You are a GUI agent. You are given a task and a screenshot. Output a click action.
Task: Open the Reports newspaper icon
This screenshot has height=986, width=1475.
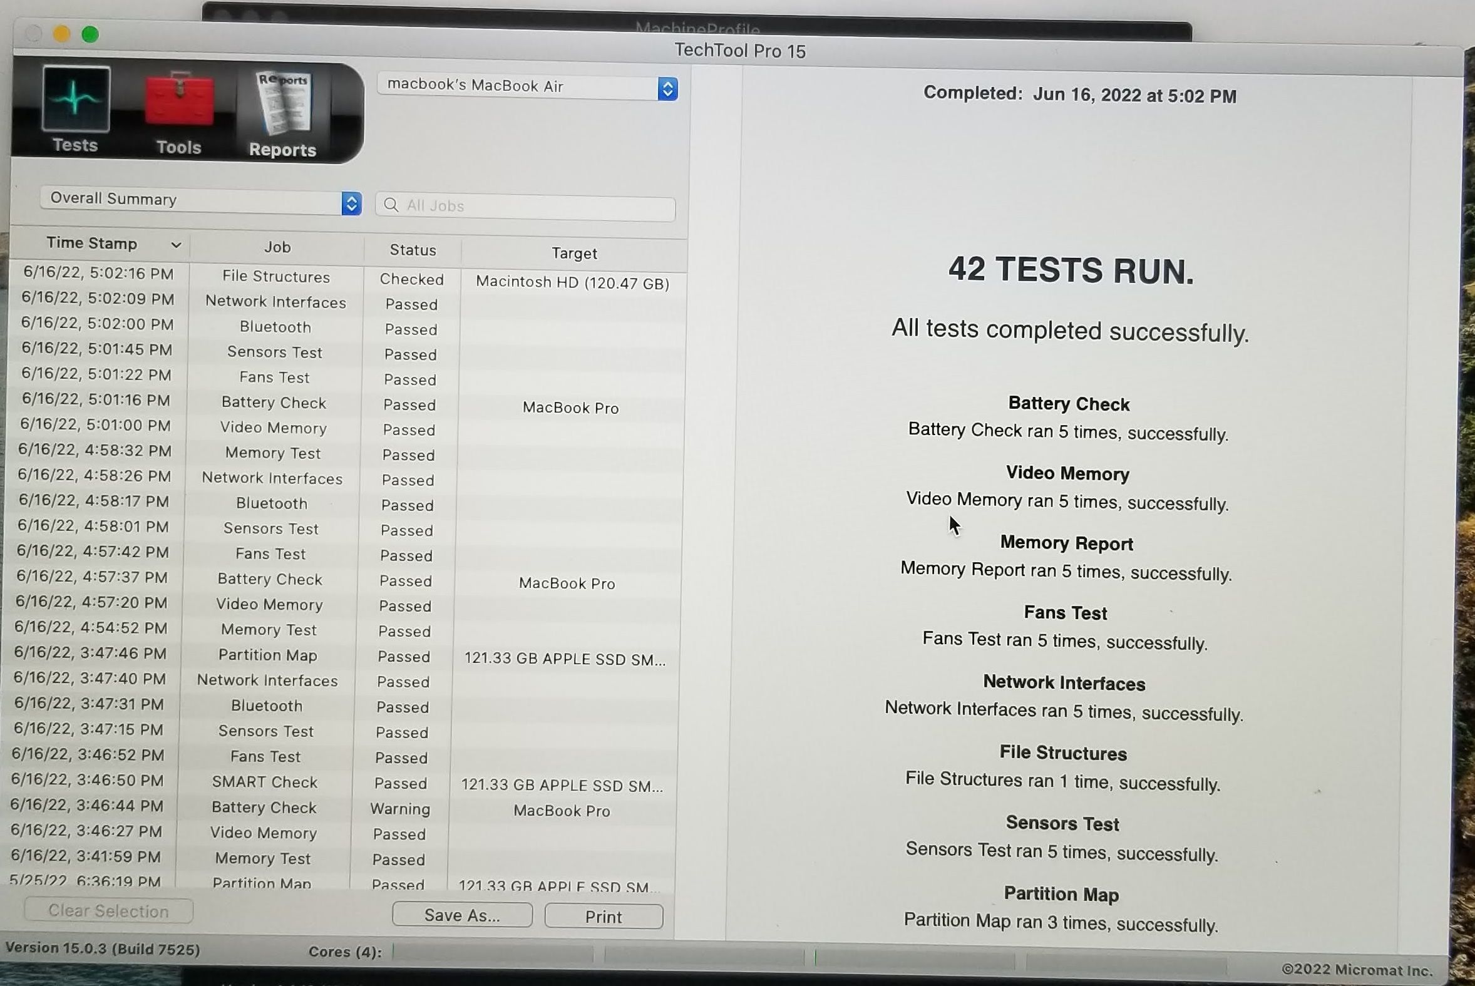pyautogui.click(x=284, y=104)
